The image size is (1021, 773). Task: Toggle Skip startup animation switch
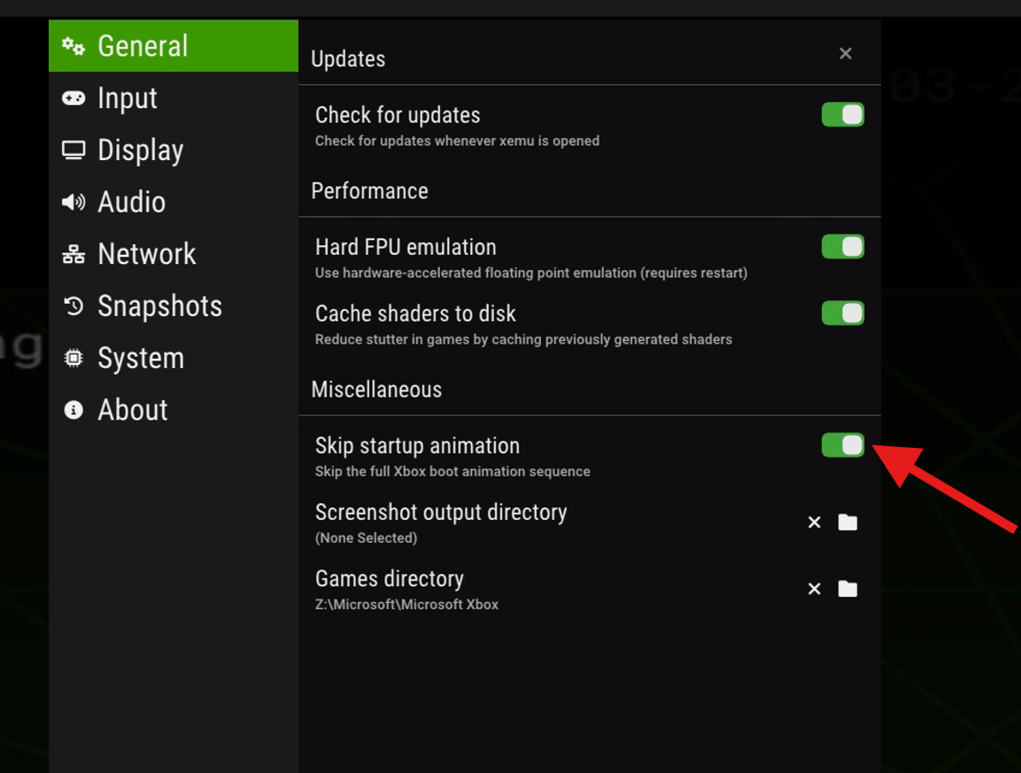tap(842, 445)
